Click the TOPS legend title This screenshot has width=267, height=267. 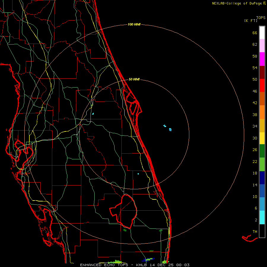click(261, 18)
